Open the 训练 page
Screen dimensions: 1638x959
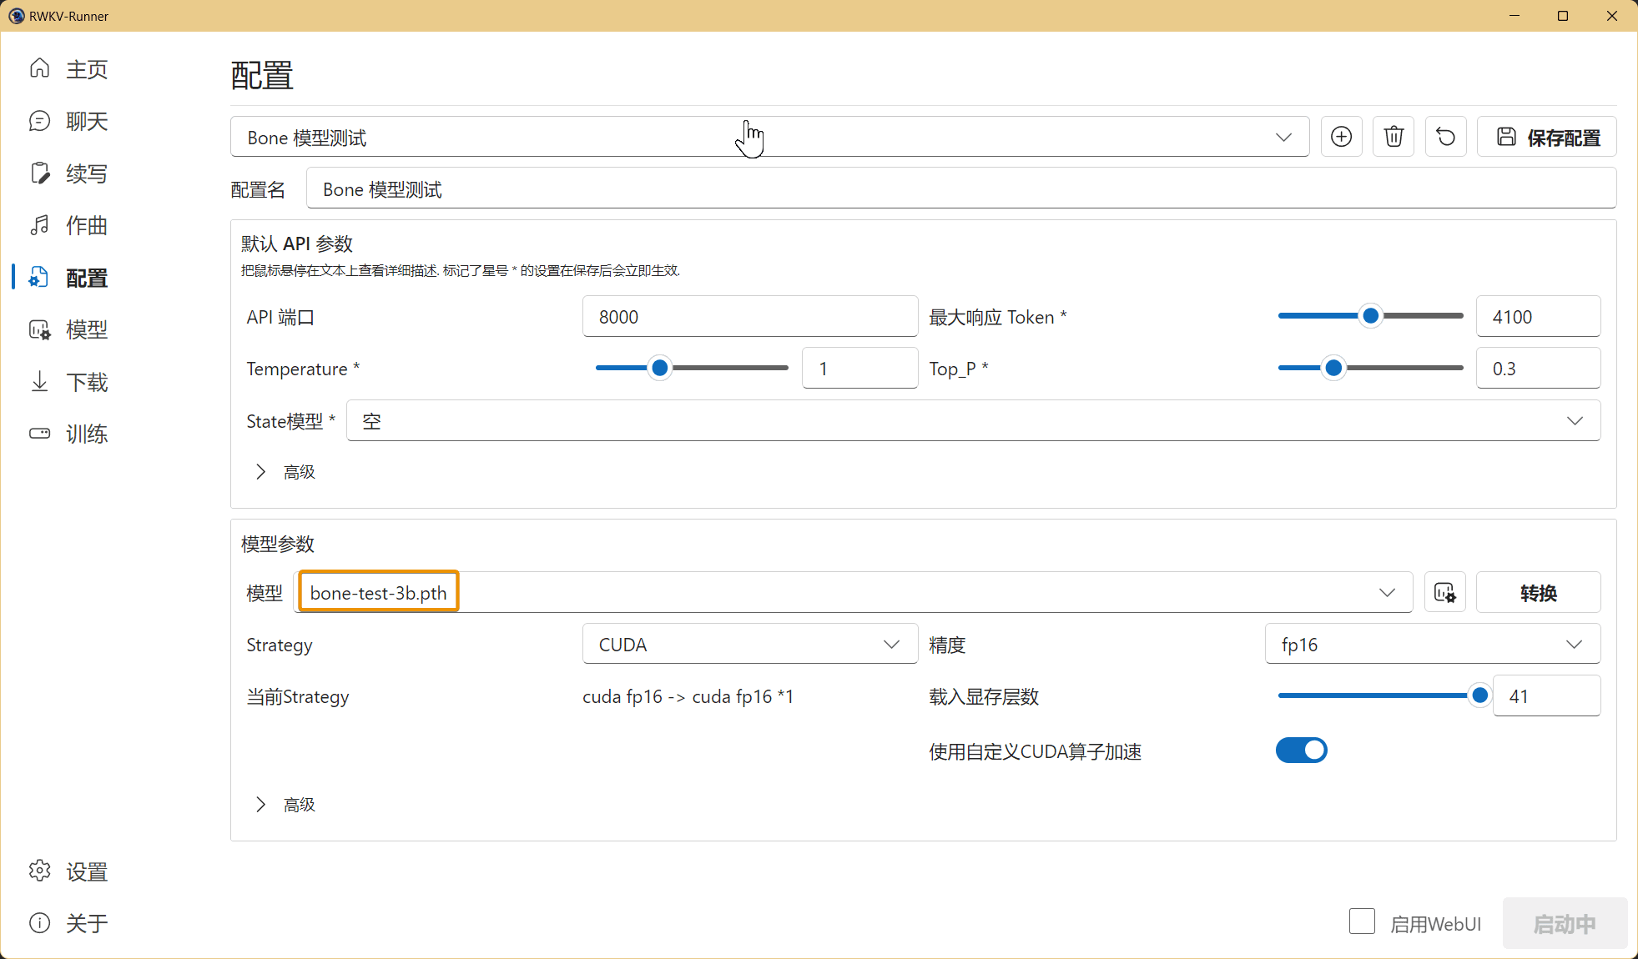tap(87, 434)
